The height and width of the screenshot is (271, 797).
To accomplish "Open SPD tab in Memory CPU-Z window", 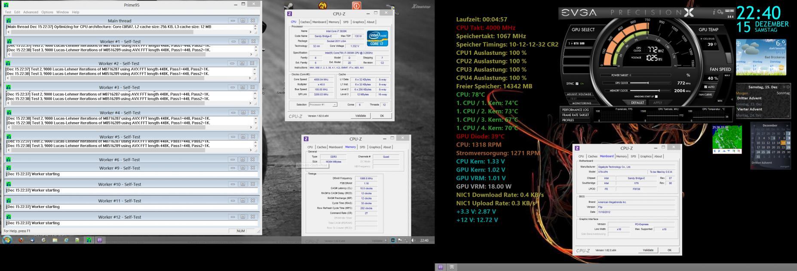I will coord(362,147).
